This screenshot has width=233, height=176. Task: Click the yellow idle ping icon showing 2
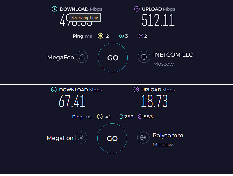pos(101,36)
